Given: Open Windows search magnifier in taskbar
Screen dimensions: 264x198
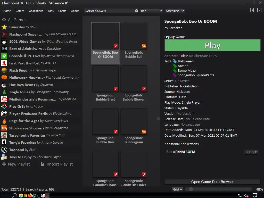Looking at the screenshot, I should [x=14, y=195].
